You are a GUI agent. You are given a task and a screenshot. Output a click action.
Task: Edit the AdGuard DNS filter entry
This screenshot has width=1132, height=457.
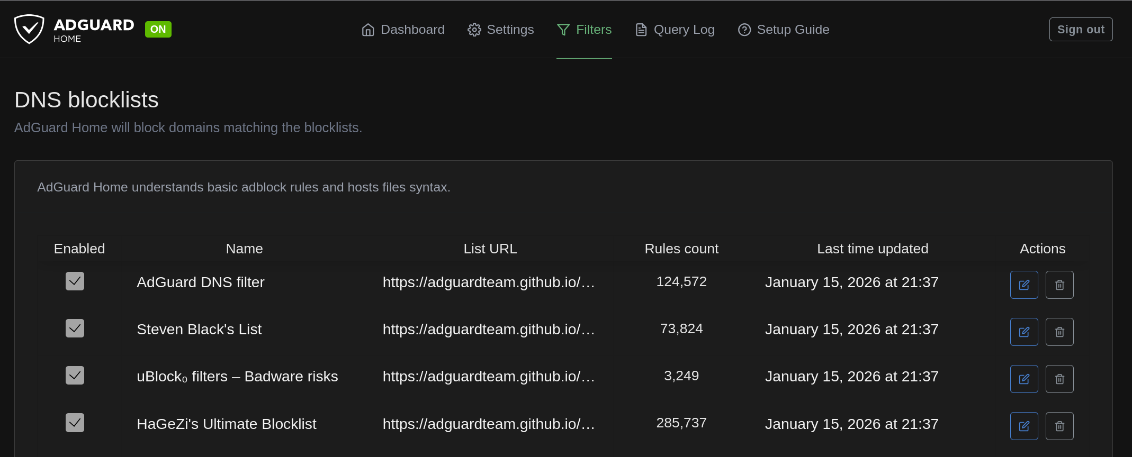[x=1024, y=285]
